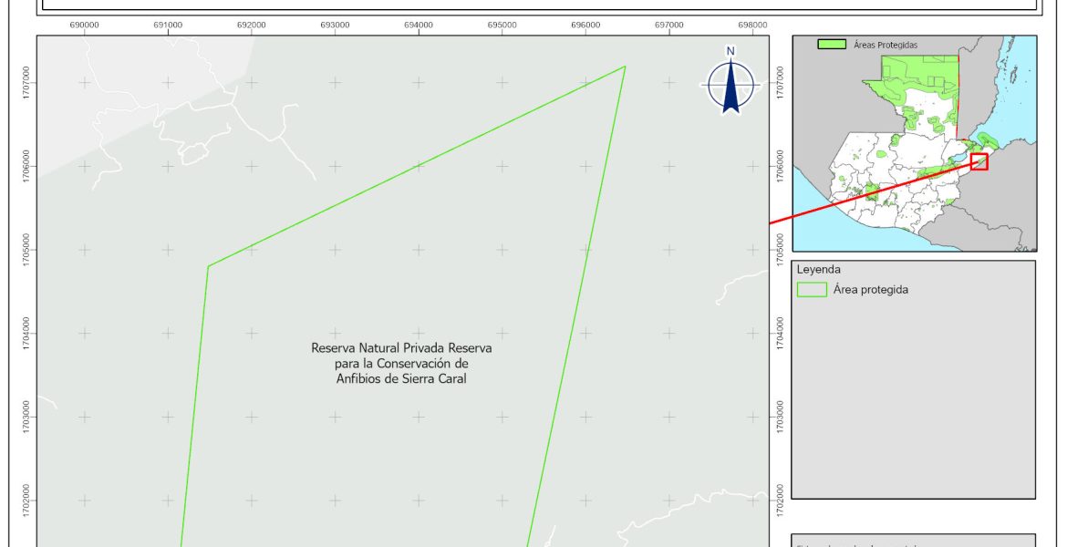Click the 1704000 northing label on right axis
This screenshot has width=1067, height=547.
pos(778,333)
